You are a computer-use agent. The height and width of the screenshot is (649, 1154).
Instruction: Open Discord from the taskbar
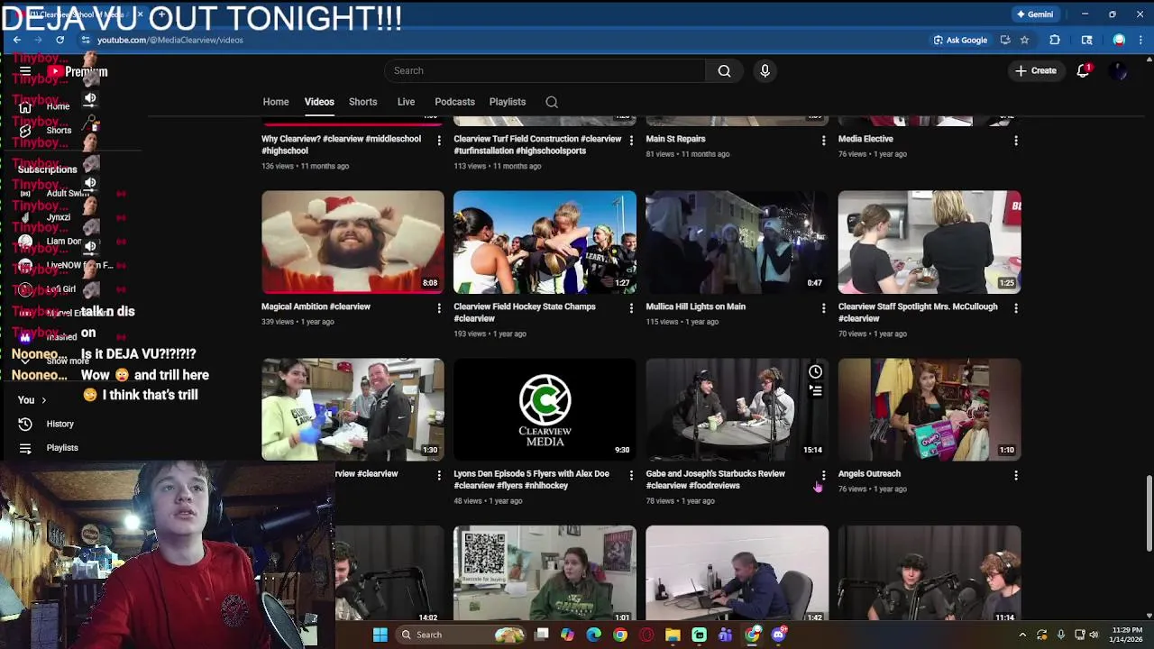coord(778,635)
